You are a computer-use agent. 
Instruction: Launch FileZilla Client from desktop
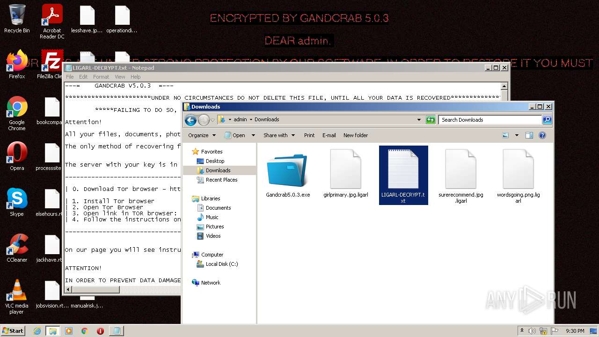[x=51, y=65]
